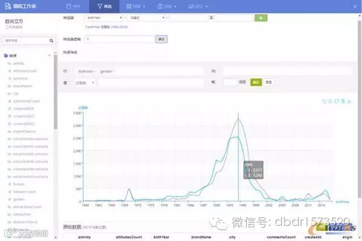Click the birthYear filter condition link
The image size is (362, 241).
click(106, 27)
